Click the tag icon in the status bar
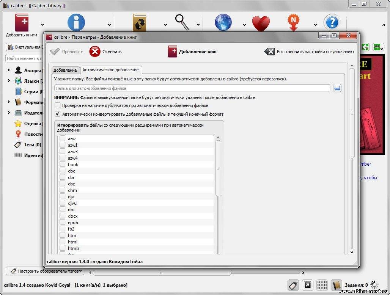 pyautogui.click(x=293, y=285)
